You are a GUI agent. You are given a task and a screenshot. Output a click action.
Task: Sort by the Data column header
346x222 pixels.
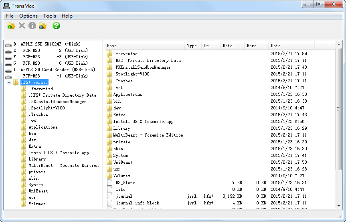coord(232,46)
